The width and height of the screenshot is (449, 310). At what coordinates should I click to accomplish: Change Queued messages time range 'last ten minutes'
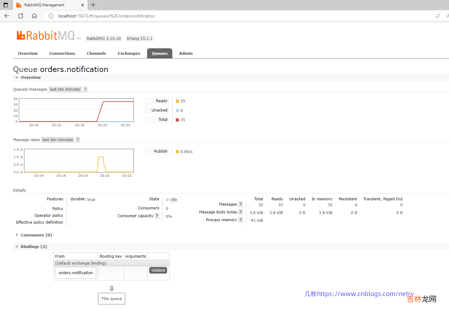click(65, 89)
